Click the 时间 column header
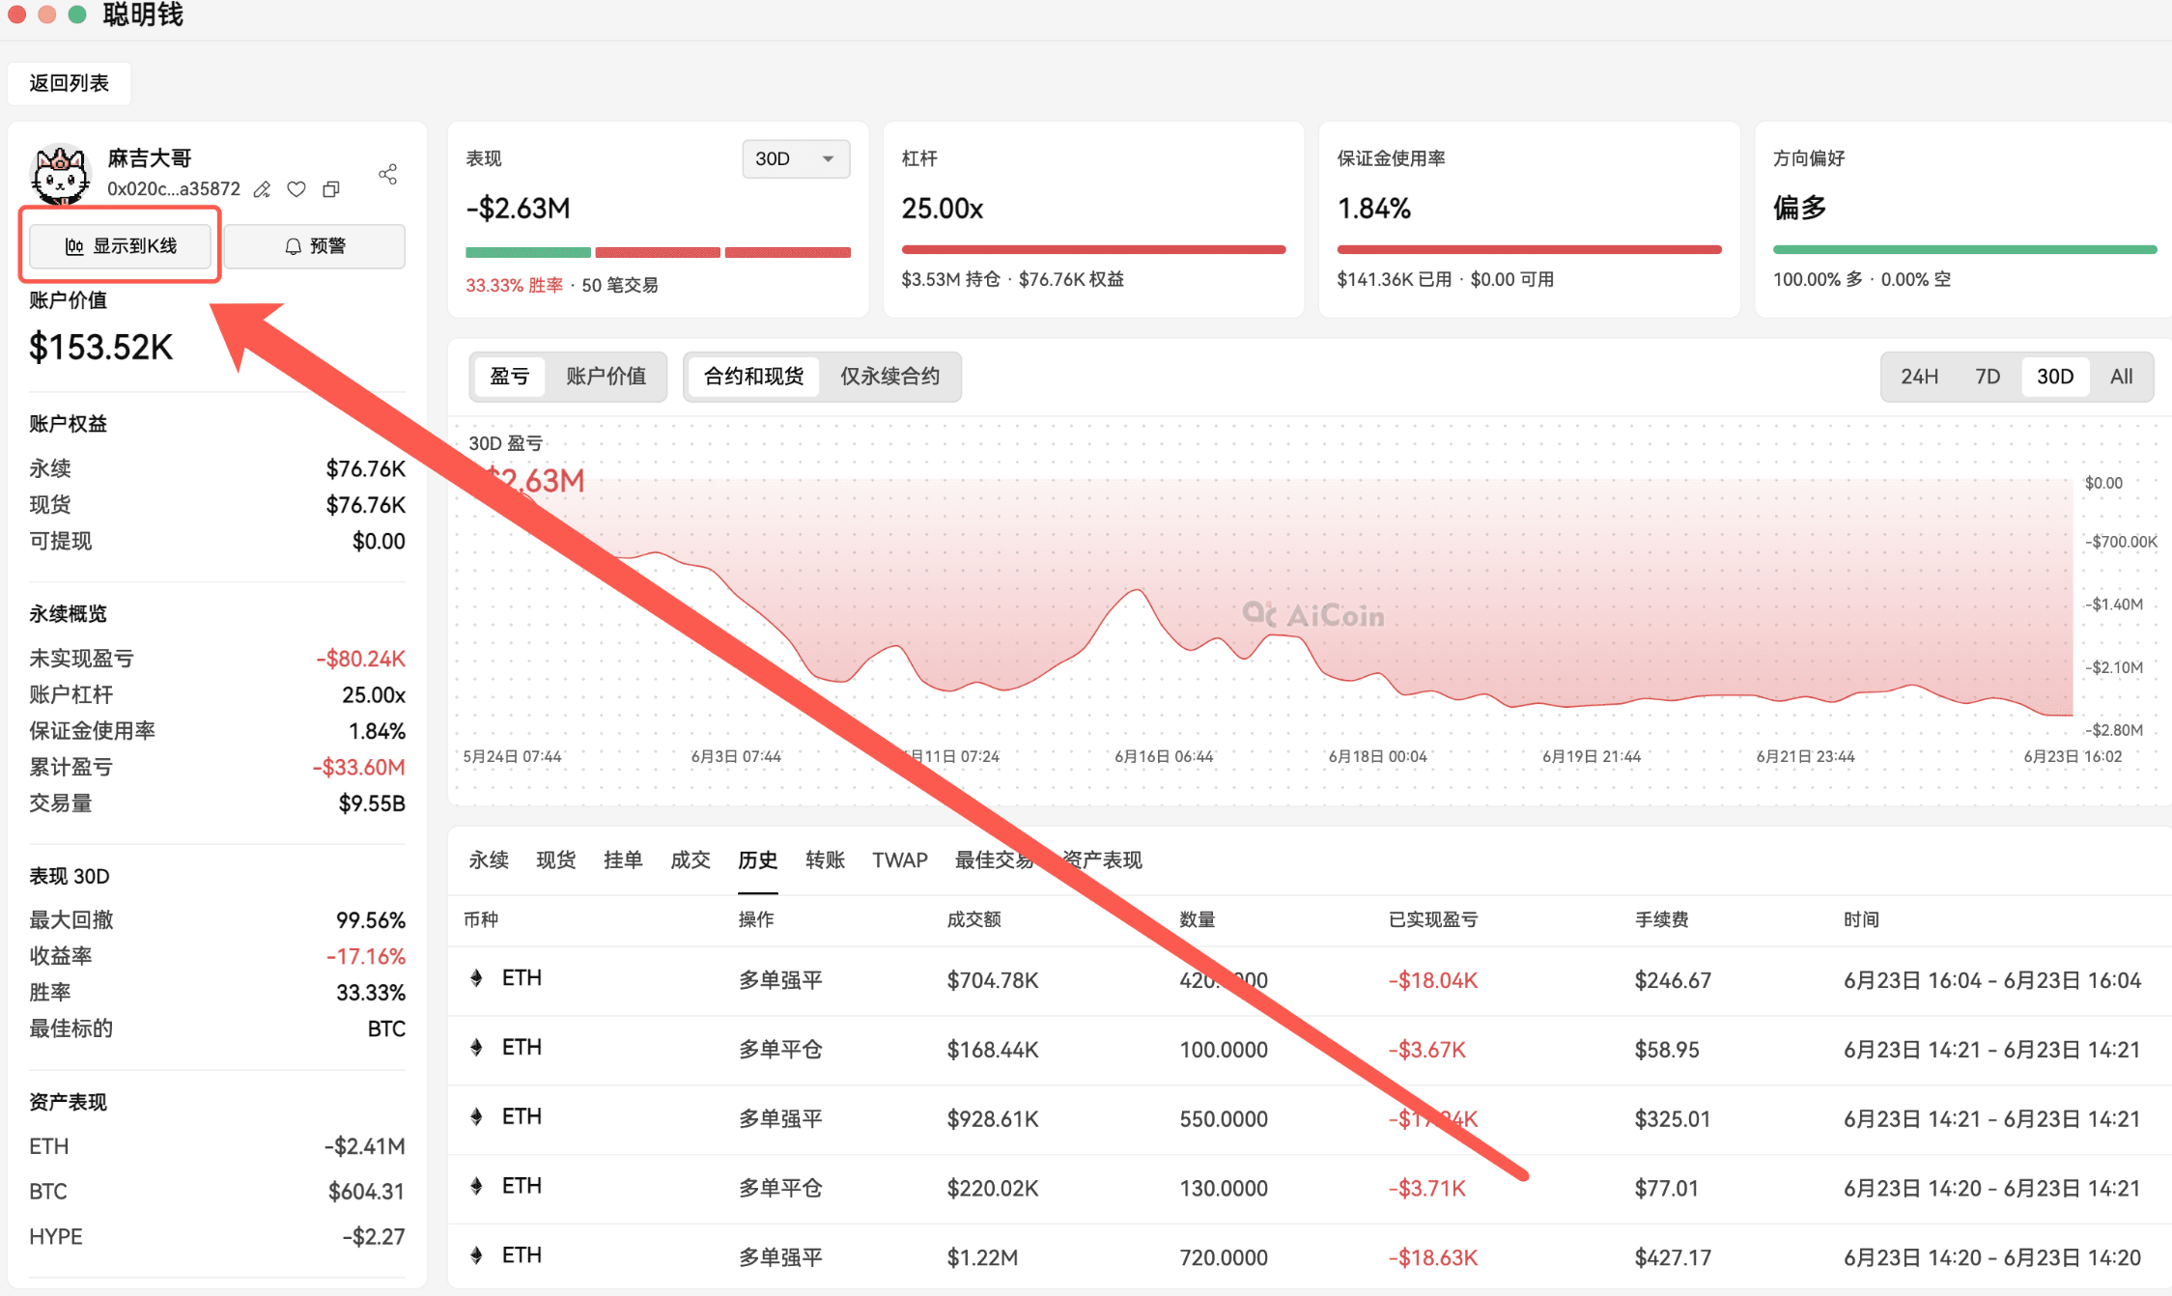Viewport: 2172px width, 1296px height. (x=1861, y=919)
